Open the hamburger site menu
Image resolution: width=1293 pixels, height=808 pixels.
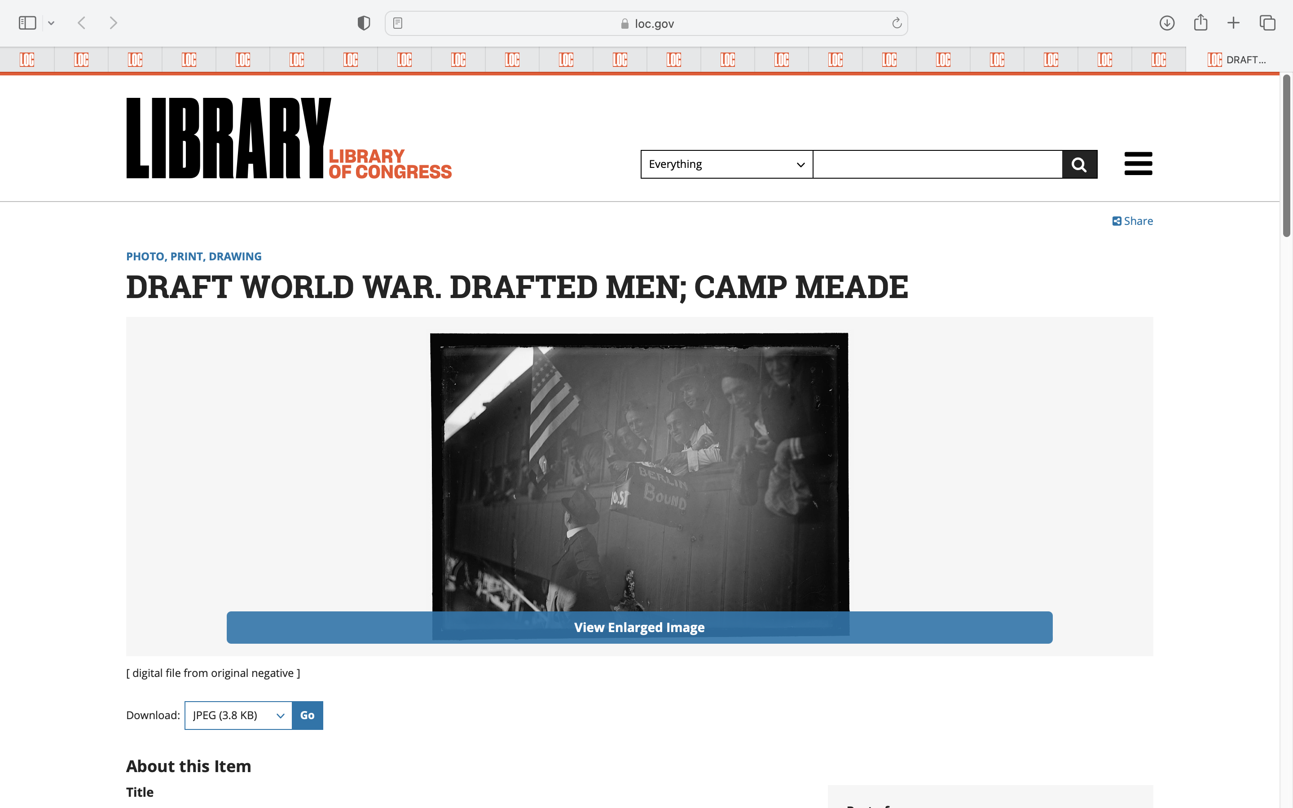pos(1138,163)
